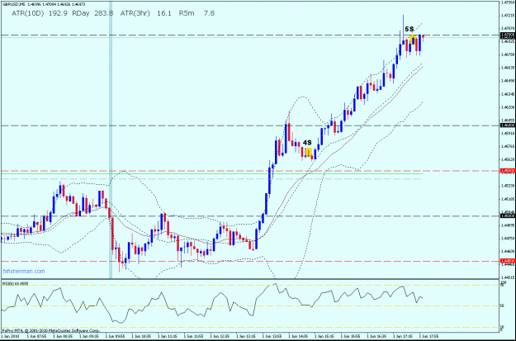
Task: Click the 16.1 ATR(3hr) value
Action: pyautogui.click(x=164, y=13)
